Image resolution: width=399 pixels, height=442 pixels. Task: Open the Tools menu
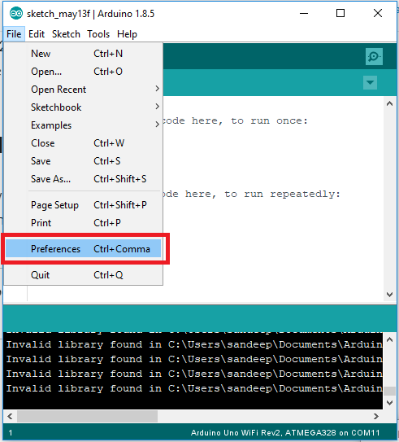coord(98,34)
